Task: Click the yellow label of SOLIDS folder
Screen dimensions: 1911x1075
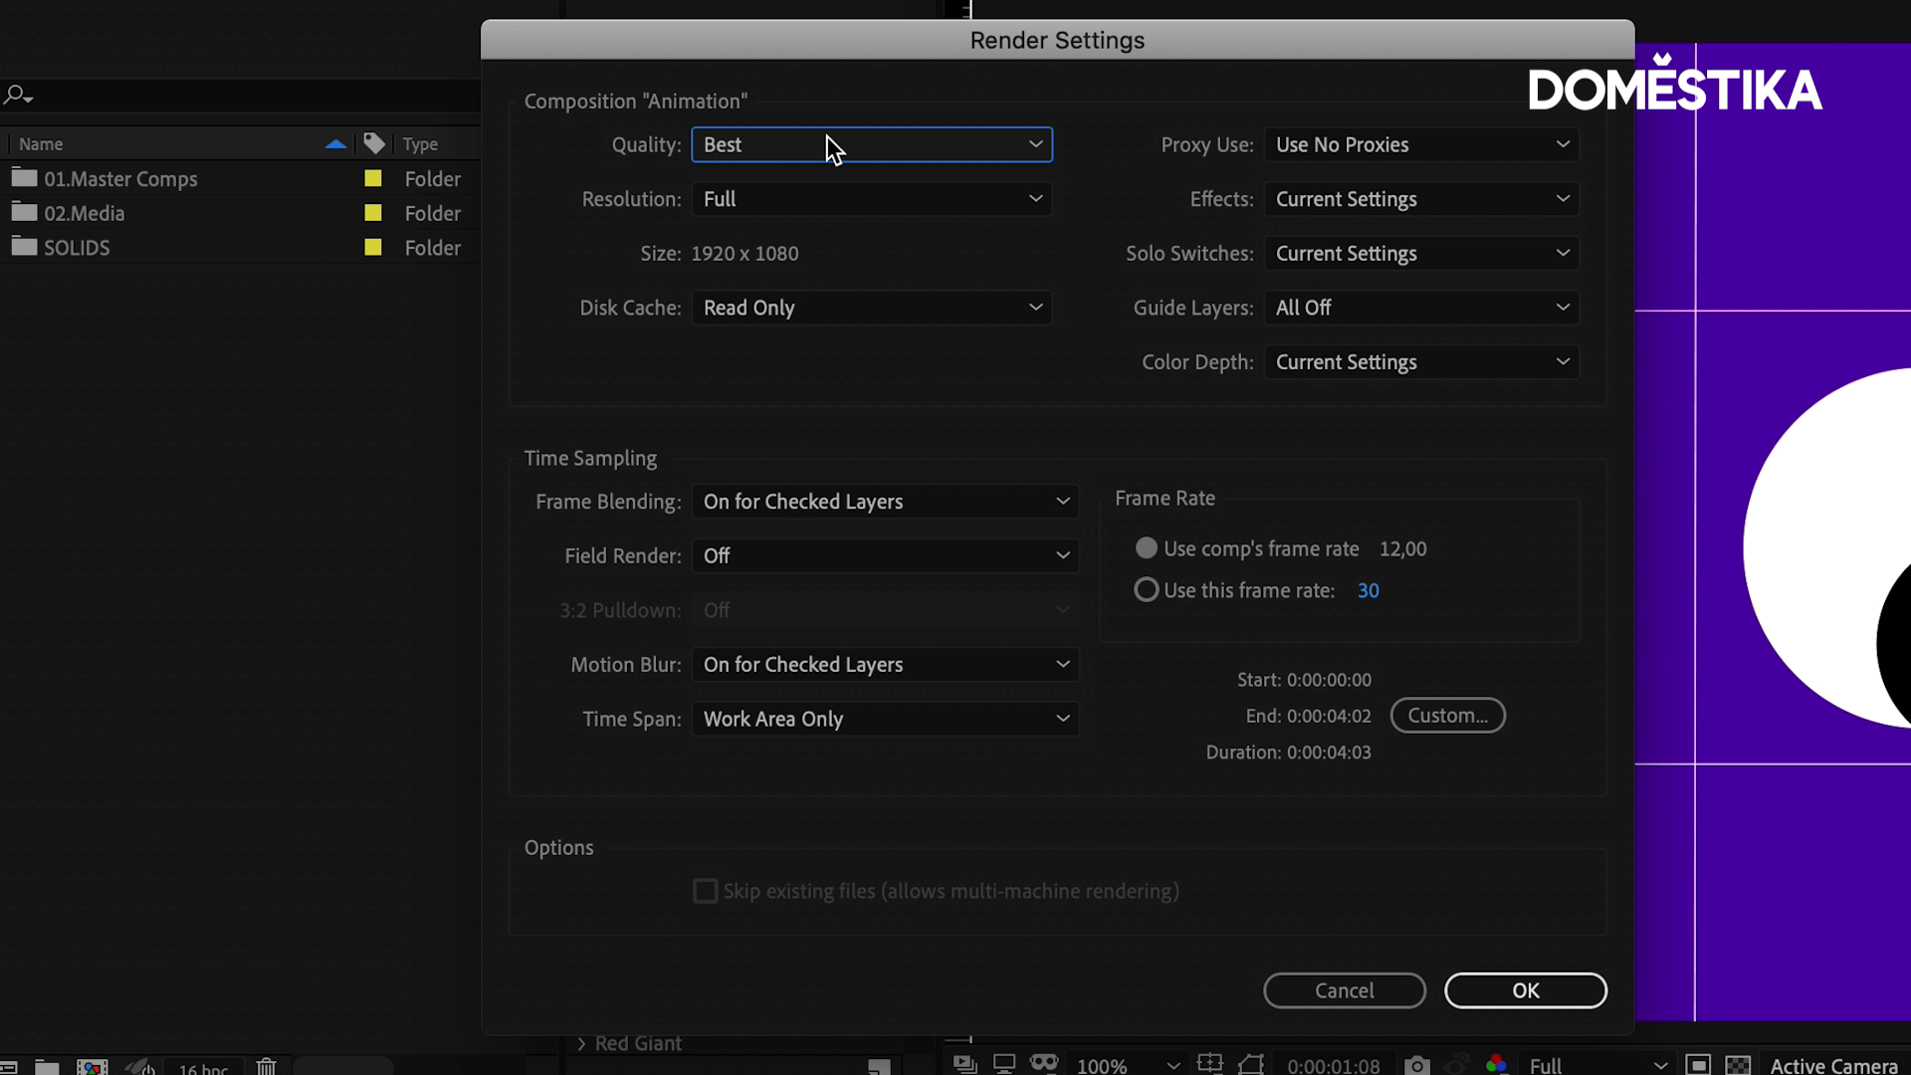Action: pyautogui.click(x=373, y=248)
